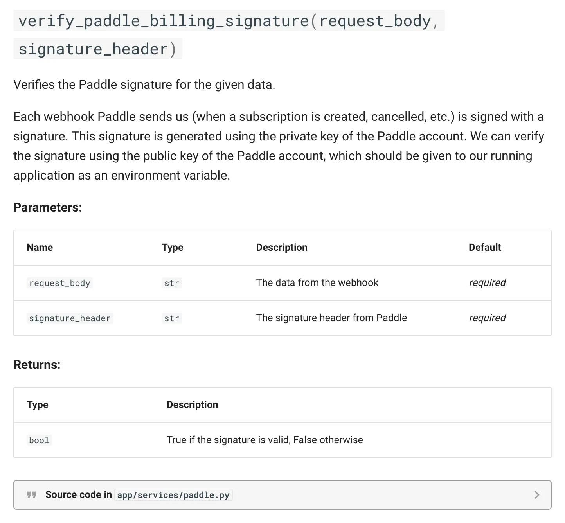Select the highlighted signature_header in the title
The width and height of the screenshot is (565, 523).
[x=93, y=49]
